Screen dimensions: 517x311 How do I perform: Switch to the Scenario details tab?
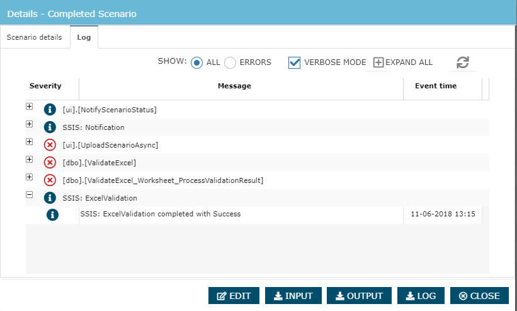pos(35,37)
